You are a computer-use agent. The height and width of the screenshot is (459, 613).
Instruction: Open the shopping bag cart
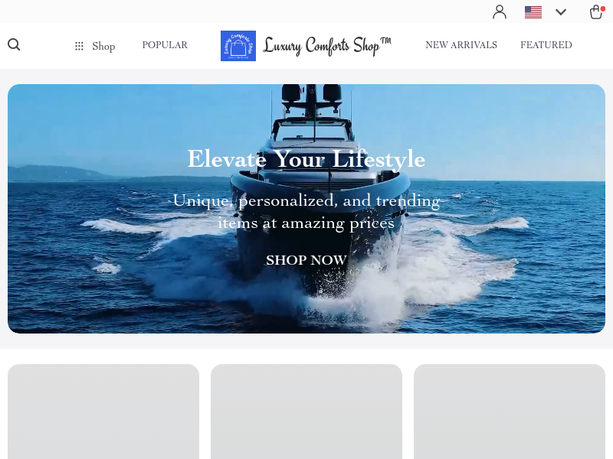coord(596,11)
